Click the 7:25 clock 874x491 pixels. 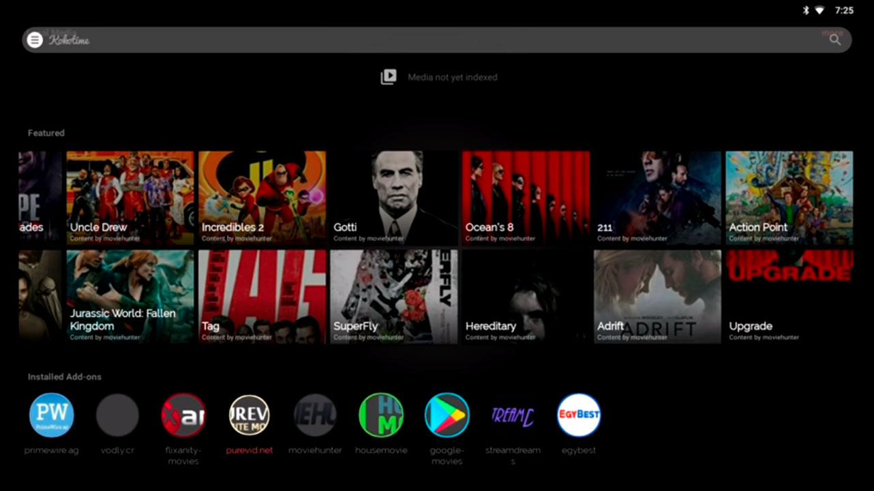844,10
